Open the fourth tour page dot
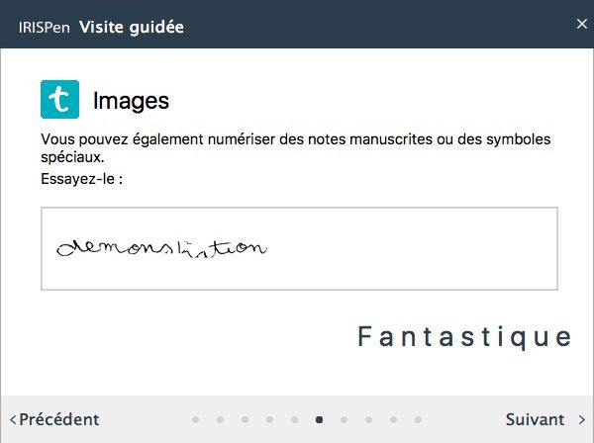Image resolution: width=594 pixels, height=443 pixels. point(269,419)
